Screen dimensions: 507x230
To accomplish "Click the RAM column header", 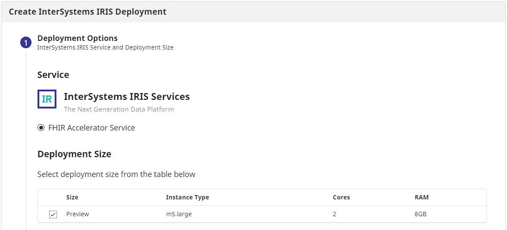I will 421,197.
